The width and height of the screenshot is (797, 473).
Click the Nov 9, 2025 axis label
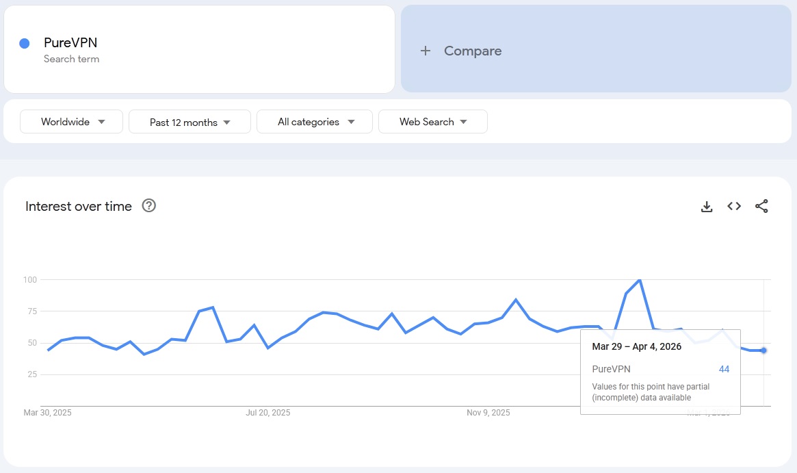[x=488, y=413]
